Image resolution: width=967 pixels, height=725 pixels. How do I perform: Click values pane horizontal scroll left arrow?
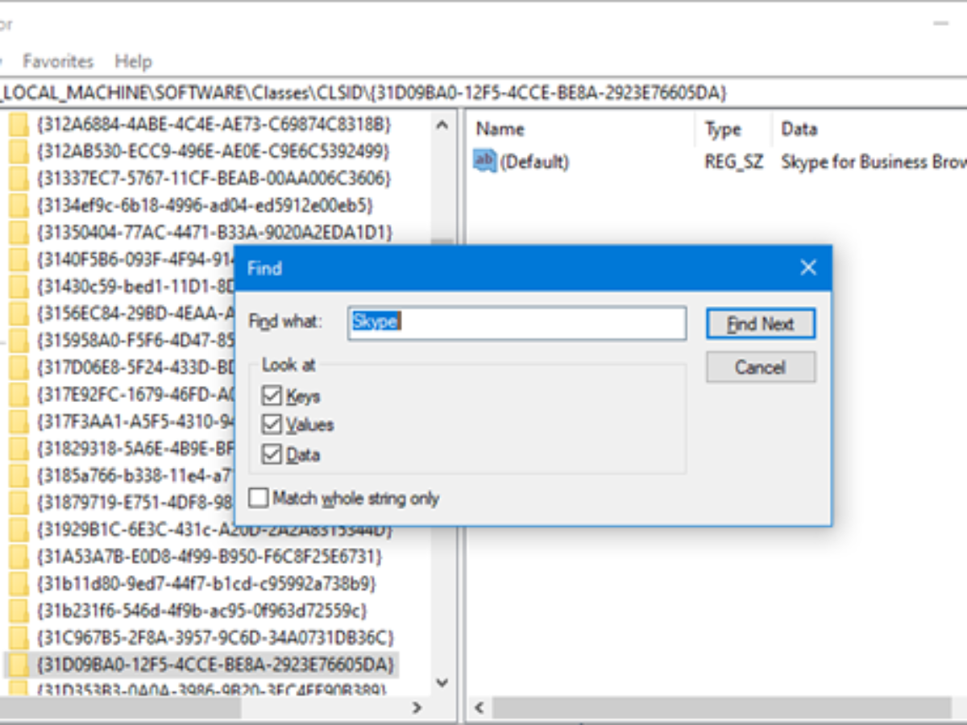[479, 708]
